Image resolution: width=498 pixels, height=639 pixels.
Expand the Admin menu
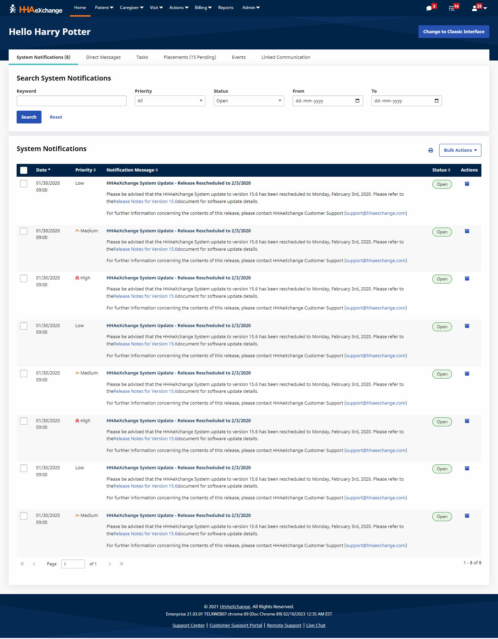pos(251,8)
